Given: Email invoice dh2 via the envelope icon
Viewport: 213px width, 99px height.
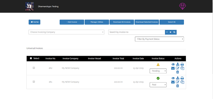Looking at the screenshot, I should click(173, 68).
